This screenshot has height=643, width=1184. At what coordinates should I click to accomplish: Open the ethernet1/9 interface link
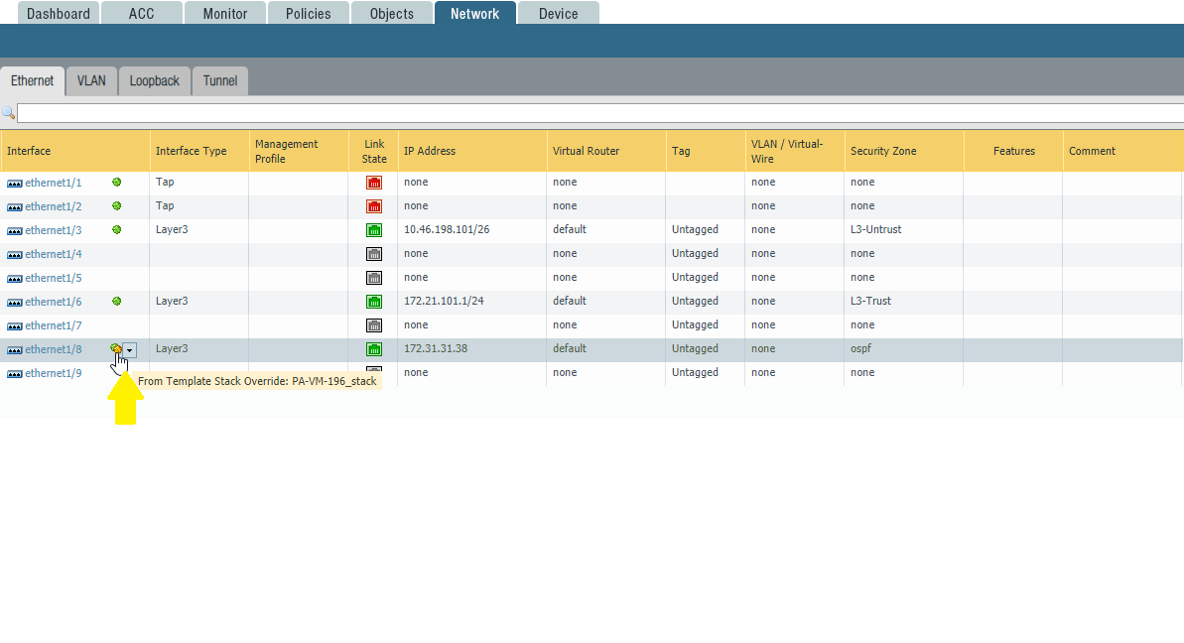click(x=53, y=373)
